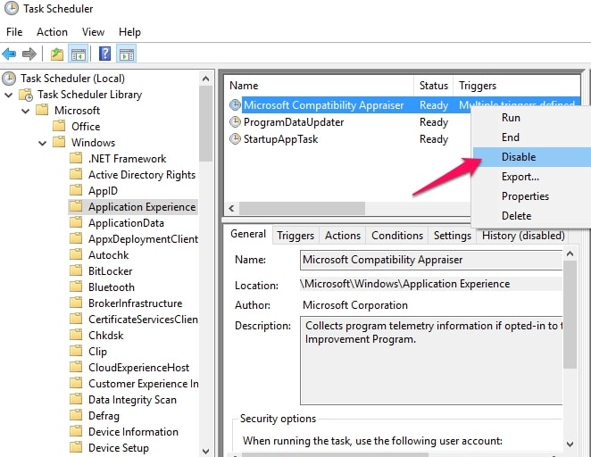The width and height of the screenshot is (591, 457).
Task: Sort tasks by Name column header
Action: pyautogui.click(x=320, y=86)
